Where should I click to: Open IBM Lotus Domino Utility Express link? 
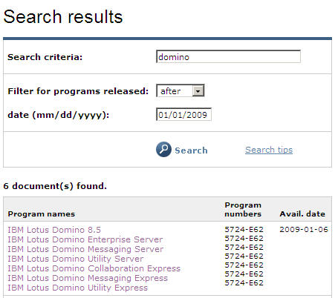point(77,288)
